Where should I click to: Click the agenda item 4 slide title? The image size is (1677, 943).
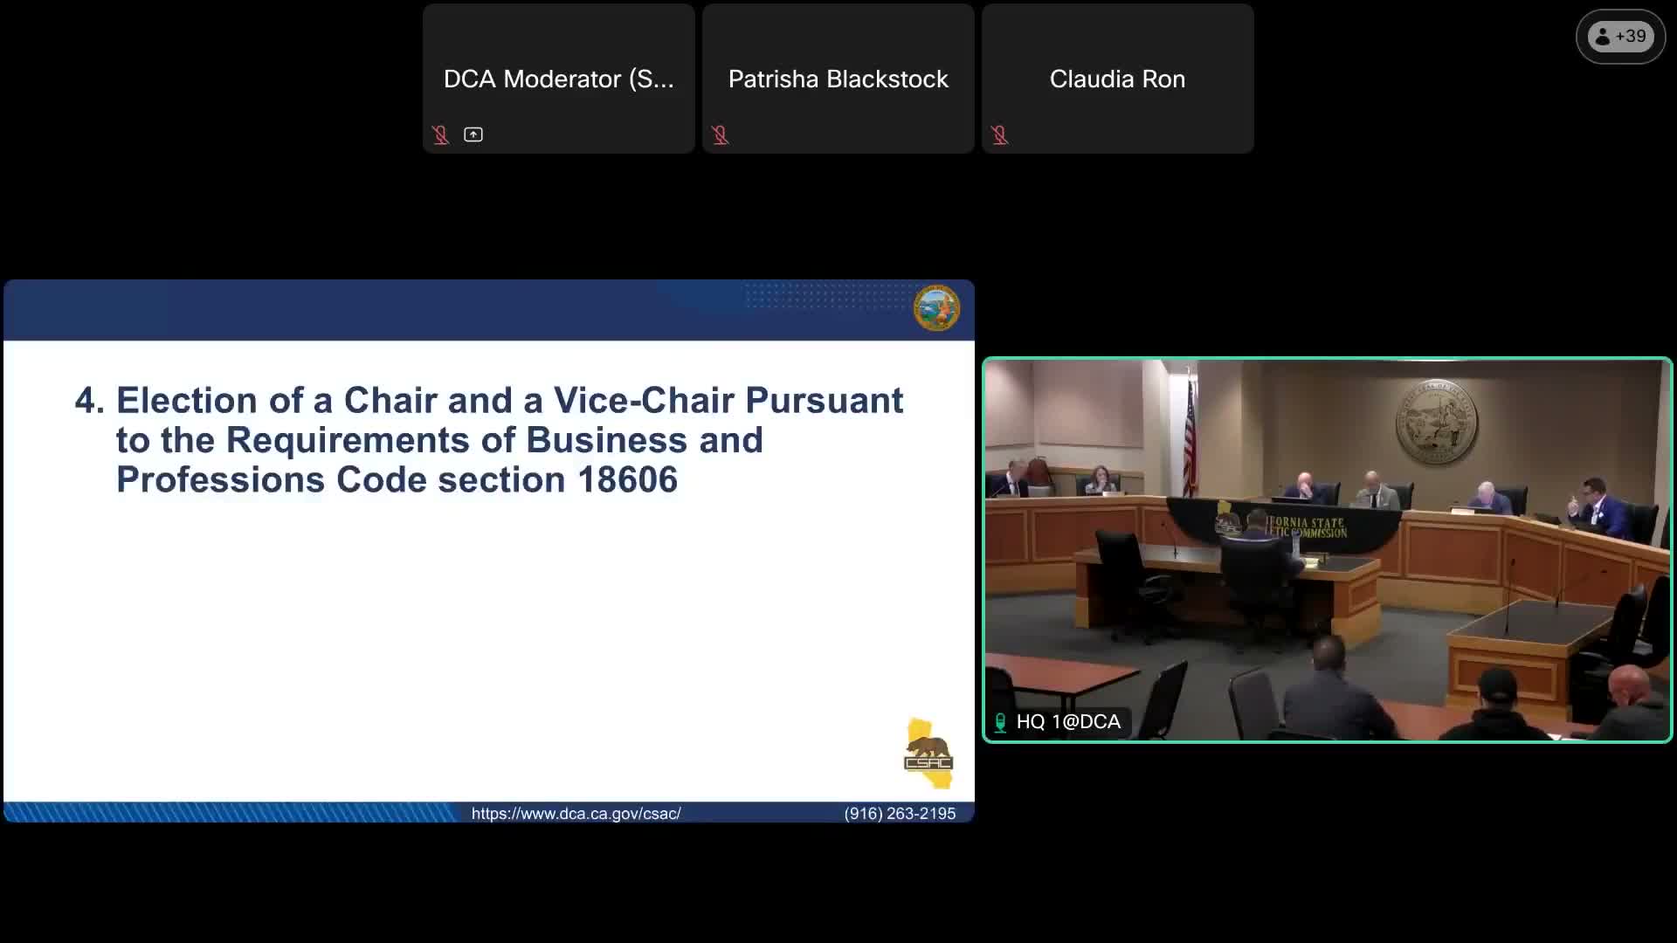489,439
